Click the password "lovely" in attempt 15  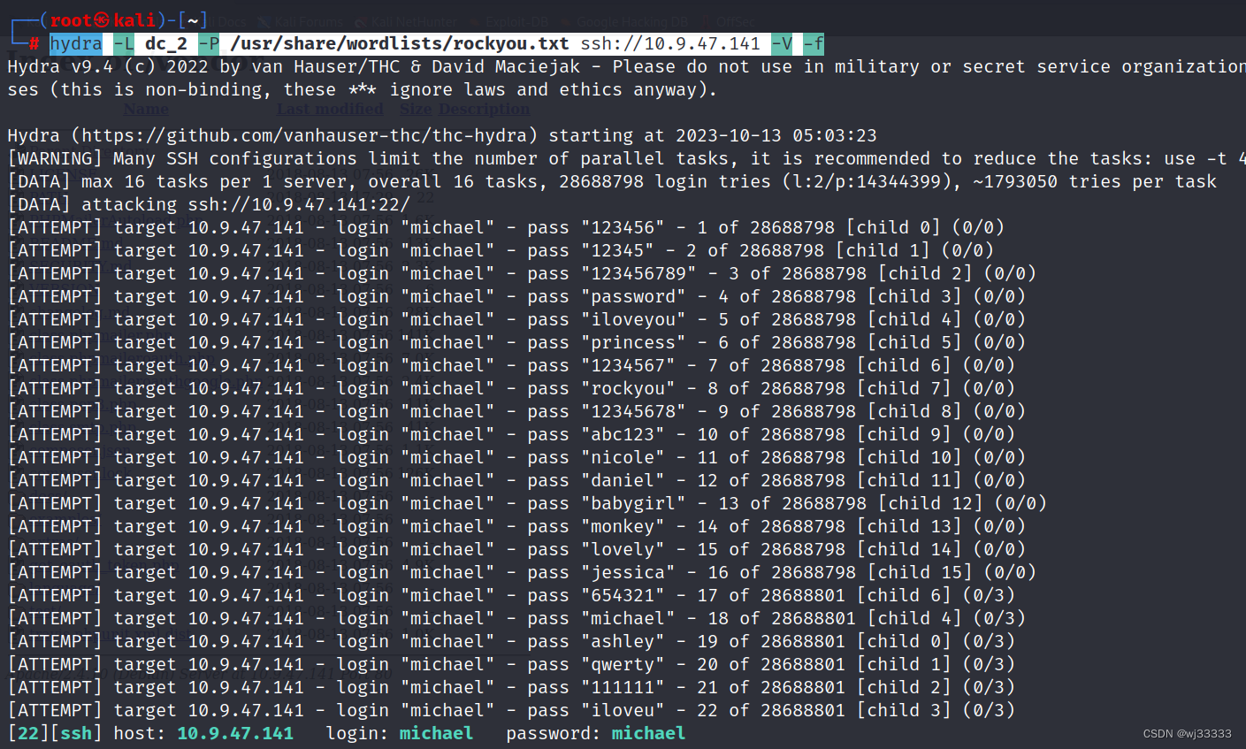pos(623,549)
